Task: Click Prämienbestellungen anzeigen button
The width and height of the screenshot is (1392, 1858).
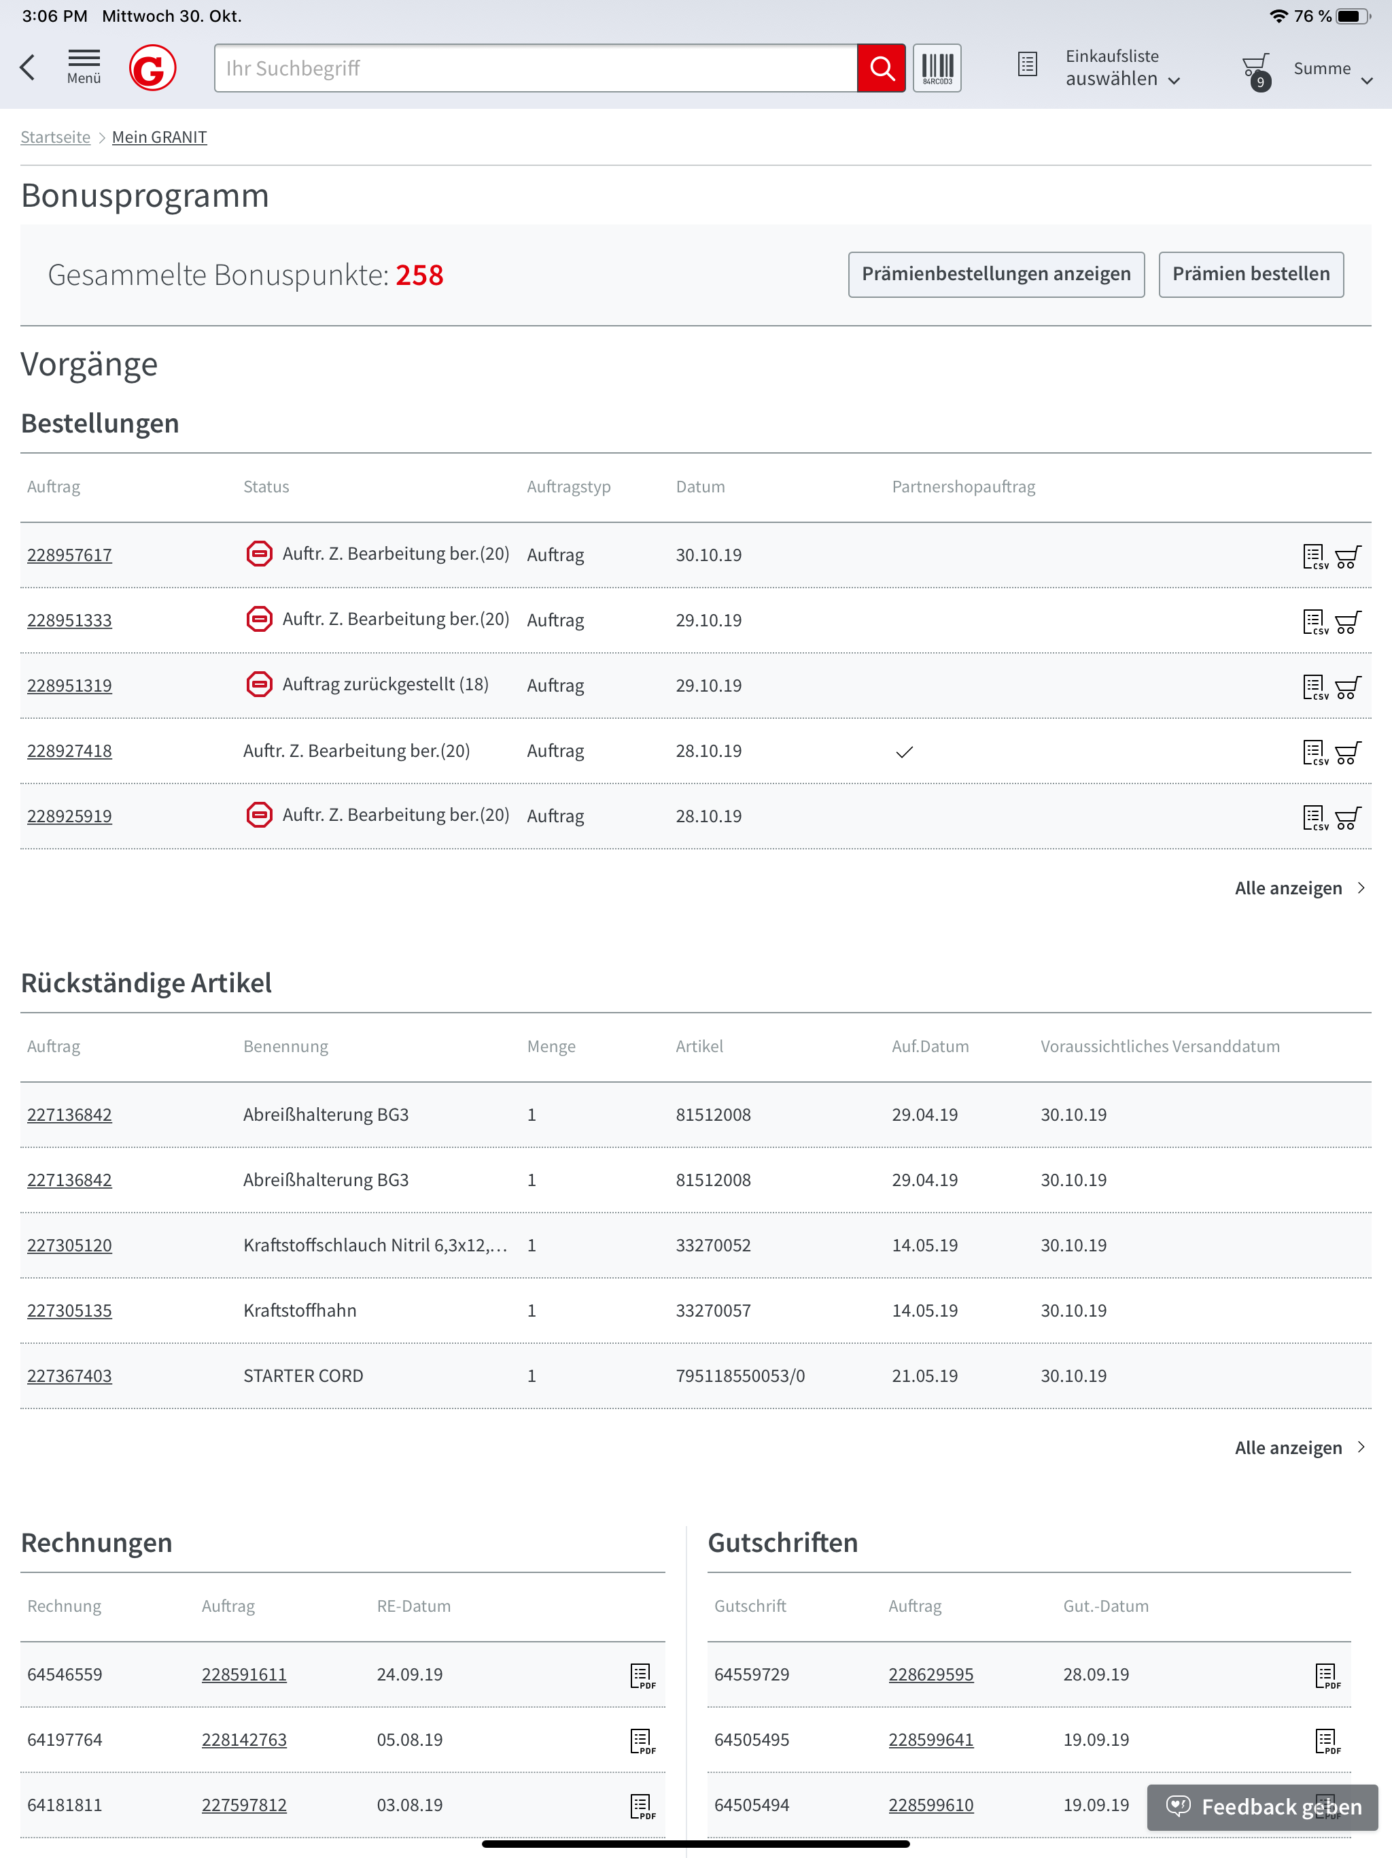Action: click(996, 275)
